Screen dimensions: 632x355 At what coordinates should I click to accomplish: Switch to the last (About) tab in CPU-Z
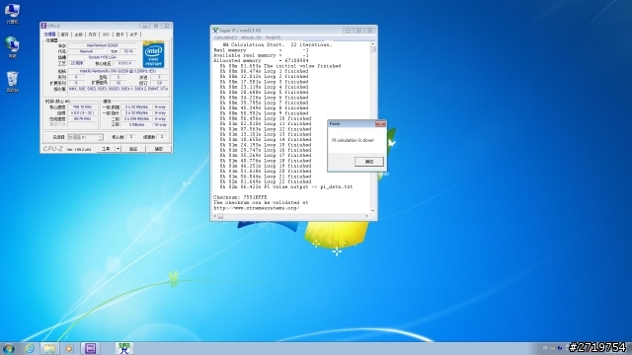[134, 35]
